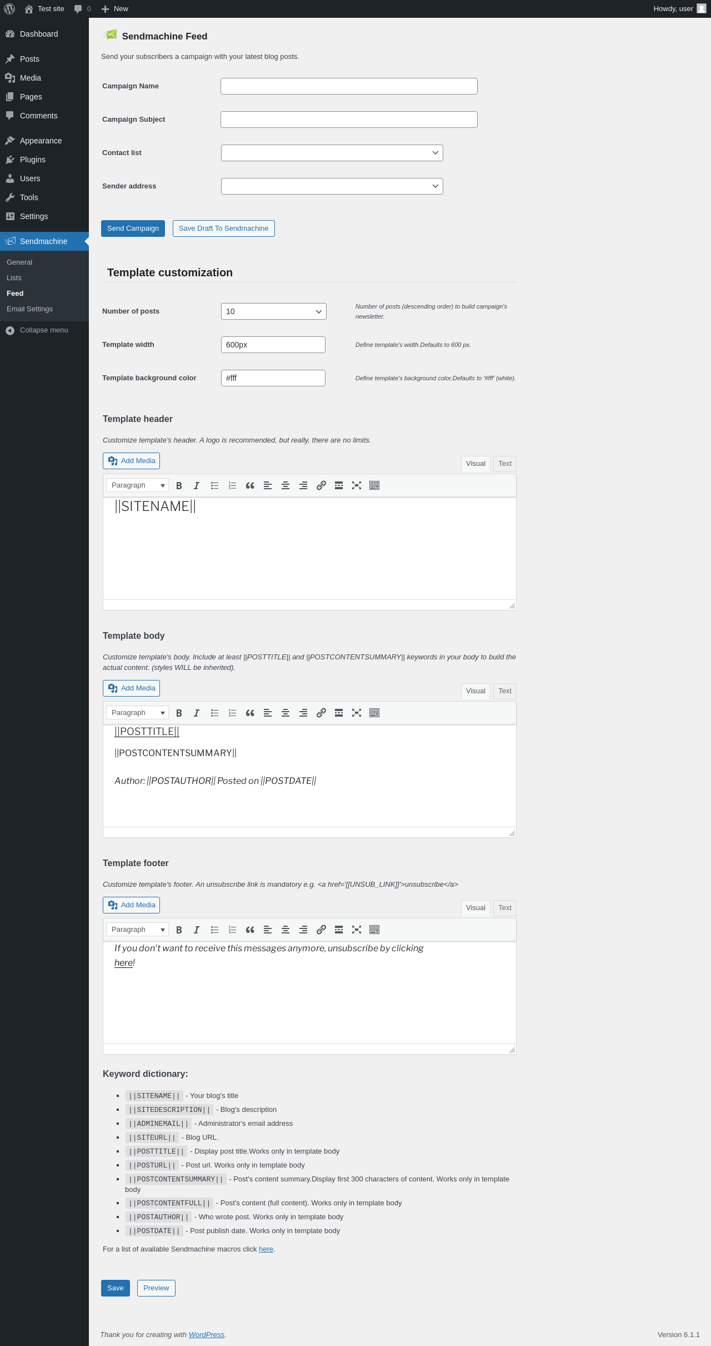Insert blockquote in Template header editor
Viewport: 711px width, 1346px height.
pos(250,486)
